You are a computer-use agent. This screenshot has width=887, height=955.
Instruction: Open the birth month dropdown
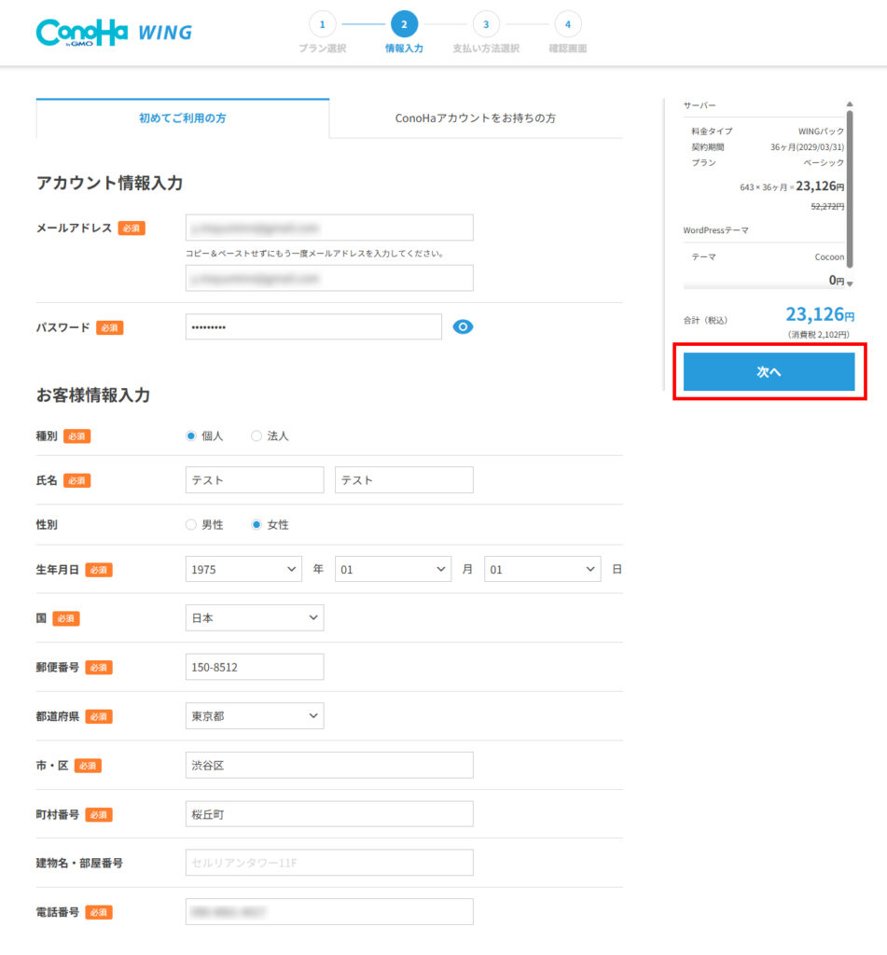coord(393,569)
